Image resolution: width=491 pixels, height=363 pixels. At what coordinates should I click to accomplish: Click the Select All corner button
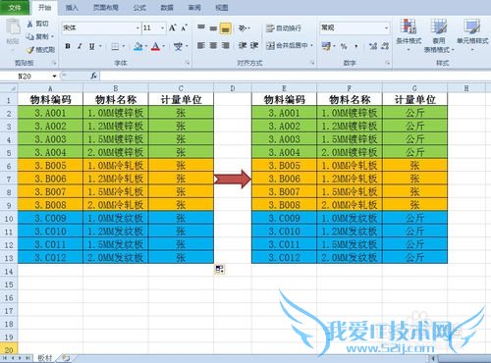tap(9, 88)
